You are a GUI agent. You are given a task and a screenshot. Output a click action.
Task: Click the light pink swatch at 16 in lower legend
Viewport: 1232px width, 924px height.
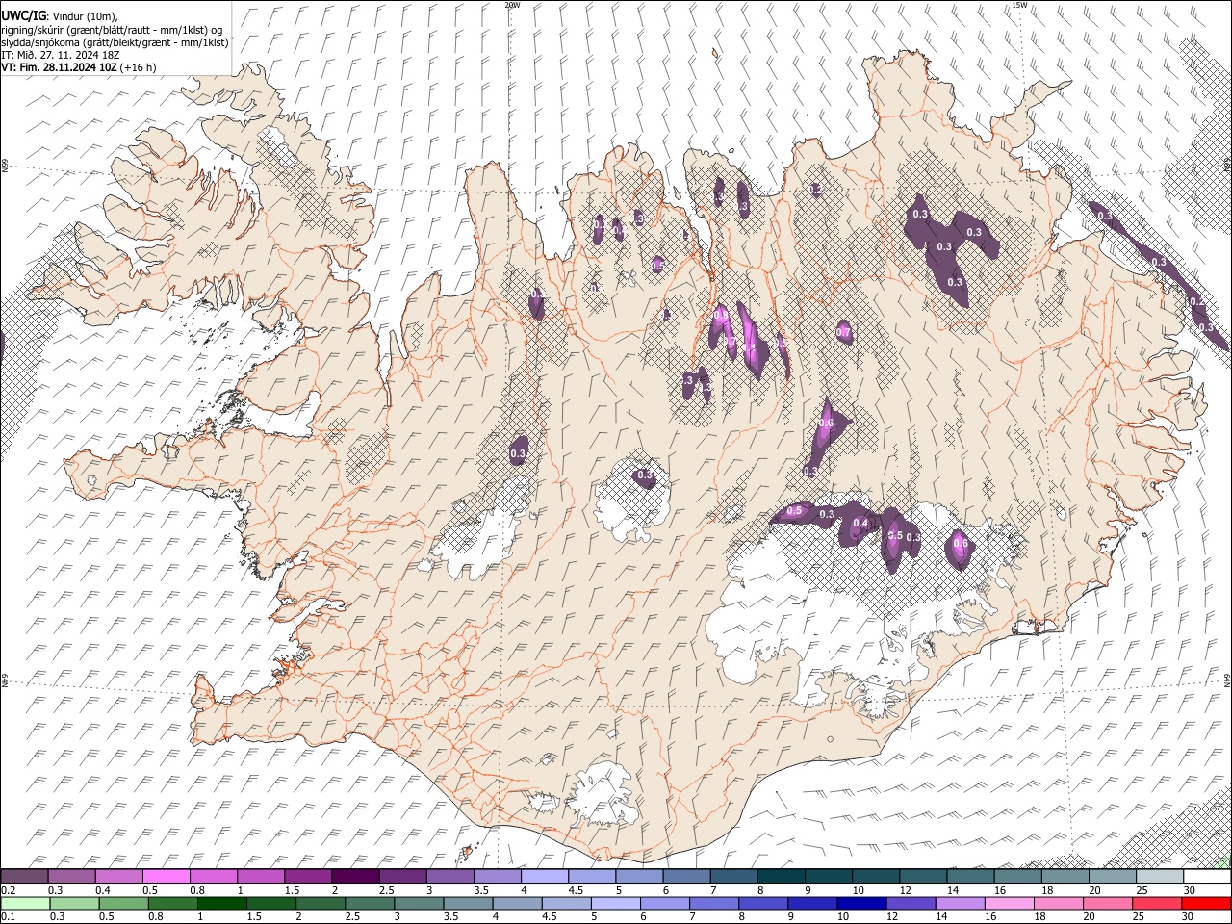[1009, 904]
